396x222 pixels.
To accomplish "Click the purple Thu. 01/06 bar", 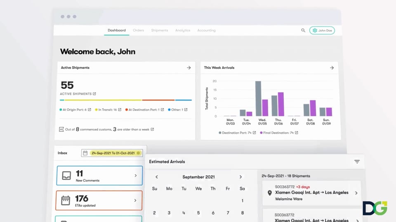I will (281, 104).
